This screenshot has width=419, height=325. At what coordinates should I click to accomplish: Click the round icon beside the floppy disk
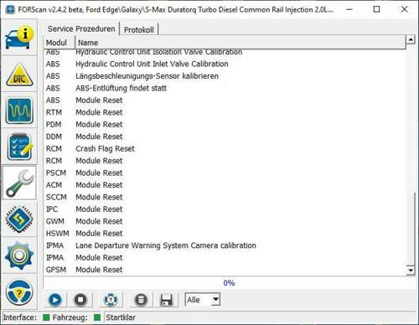[141, 300]
